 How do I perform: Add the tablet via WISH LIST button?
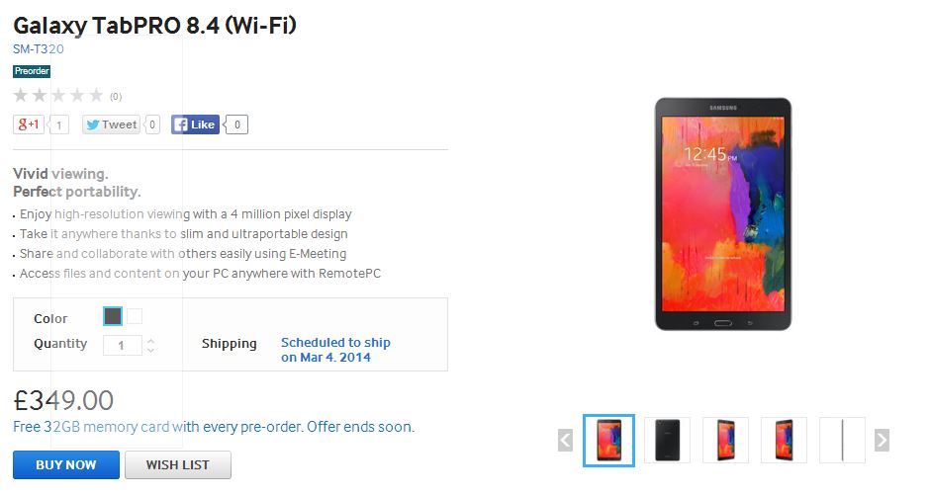point(178,464)
